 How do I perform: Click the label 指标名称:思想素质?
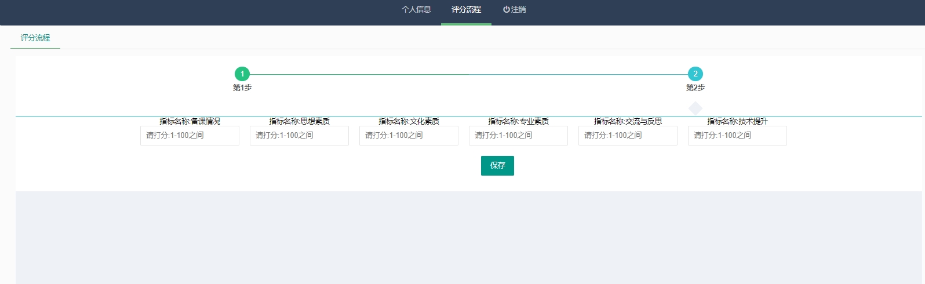[299, 121]
